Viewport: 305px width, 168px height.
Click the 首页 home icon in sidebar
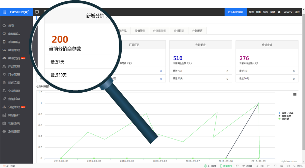(4, 26)
